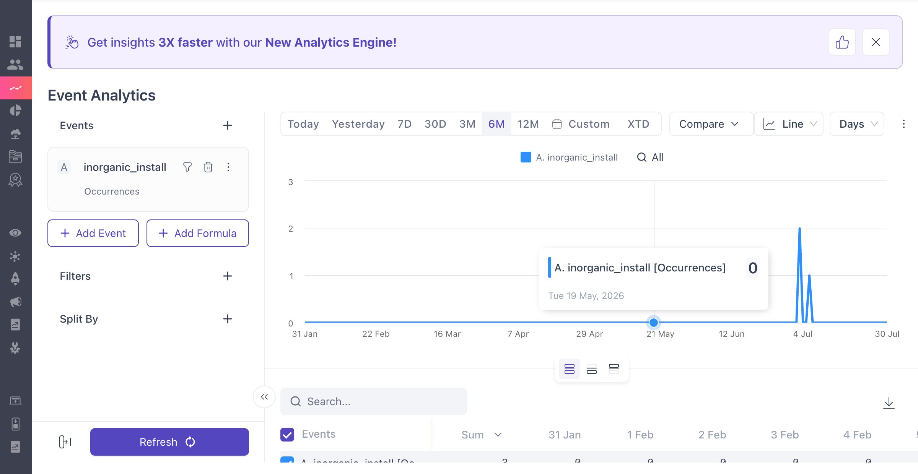Select the 7D time range
The width and height of the screenshot is (918, 474).
pyautogui.click(x=404, y=124)
